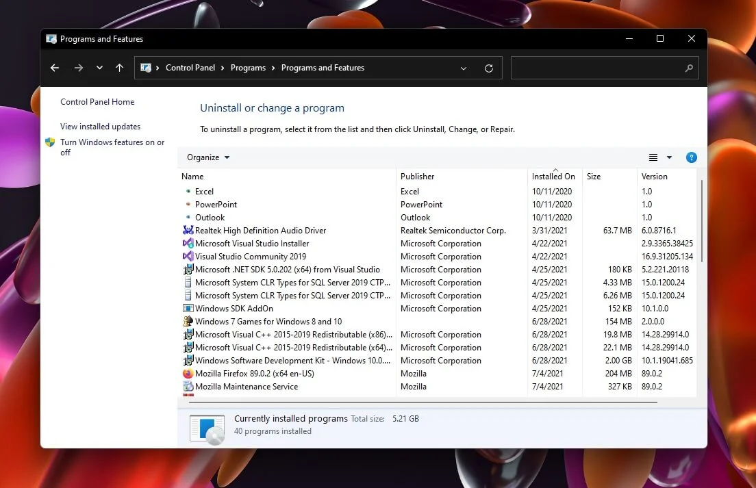Select the Realtek High Definition Audio Driver icon
The height and width of the screenshot is (488, 756).
[x=188, y=230]
